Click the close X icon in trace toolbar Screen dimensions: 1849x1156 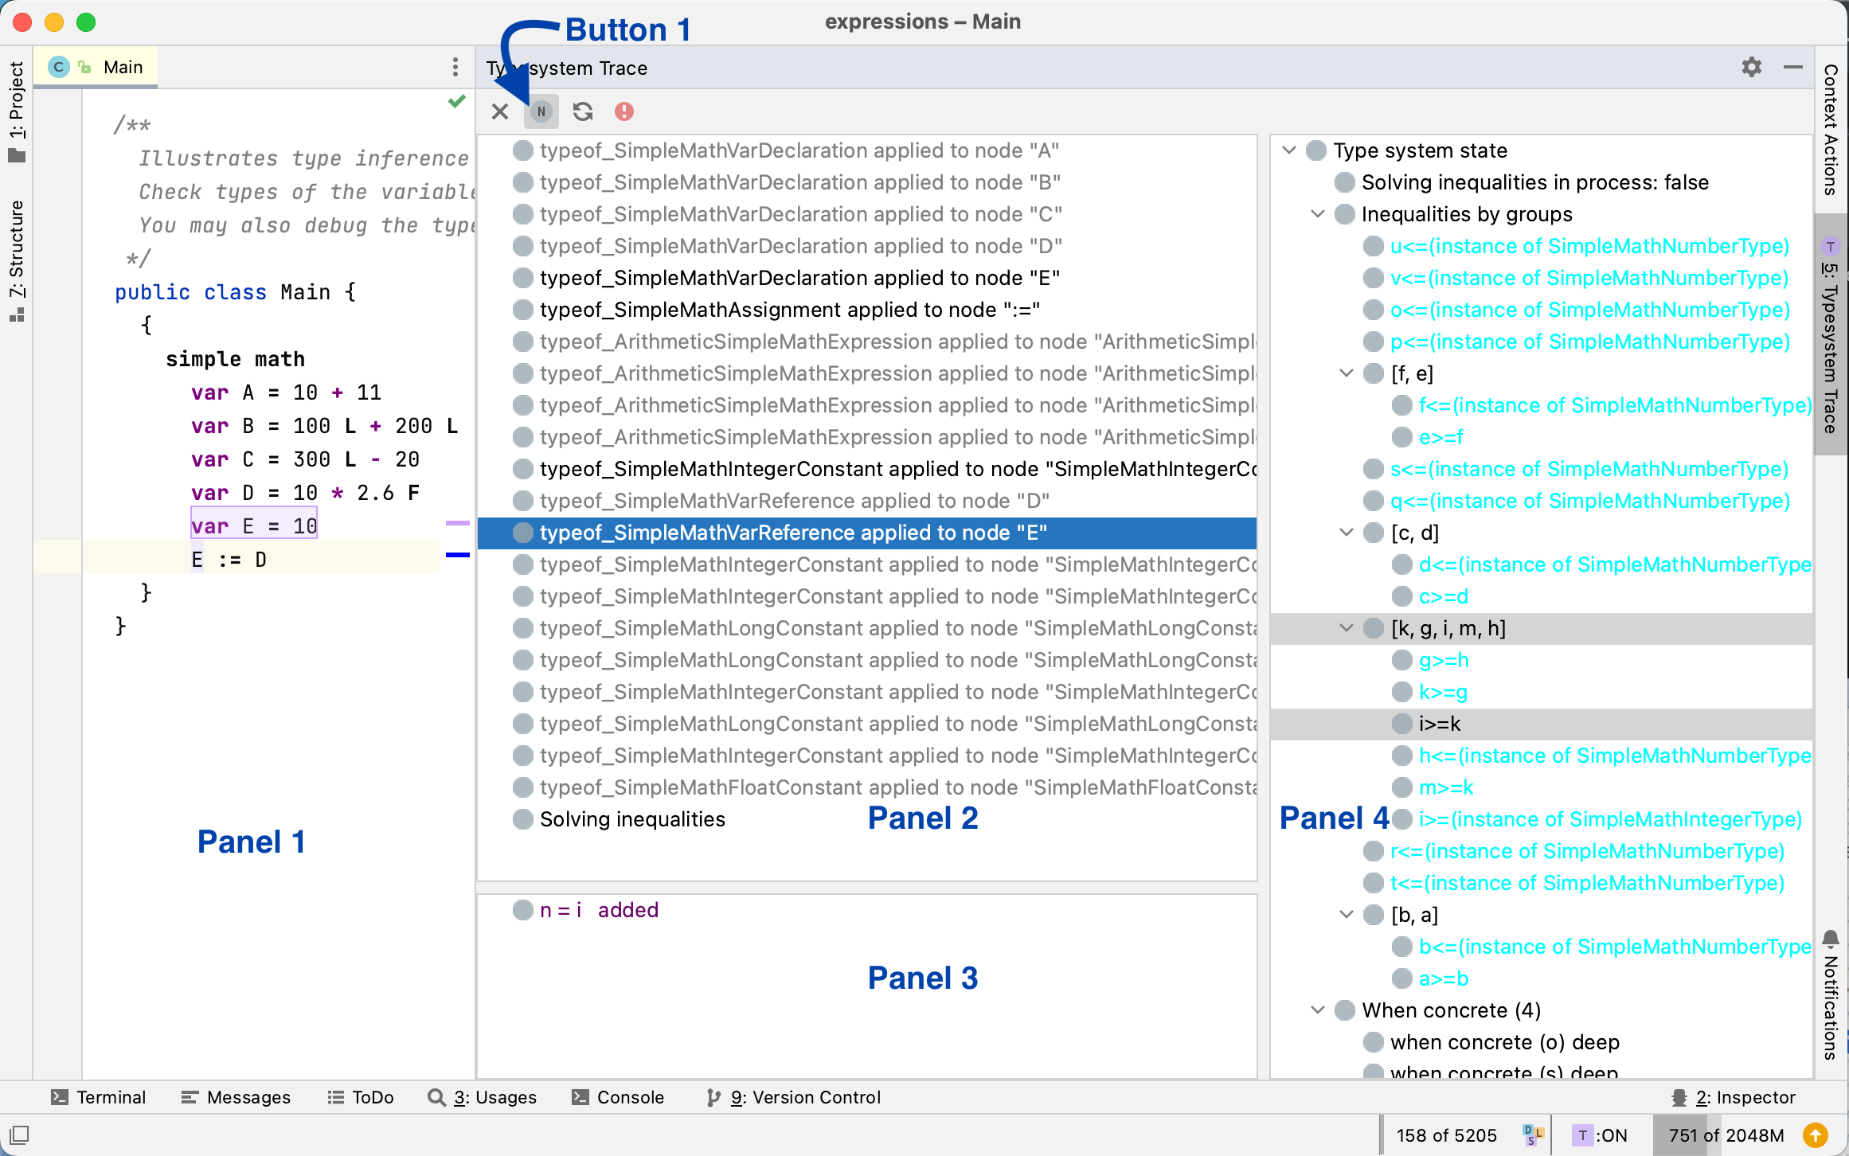500,111
